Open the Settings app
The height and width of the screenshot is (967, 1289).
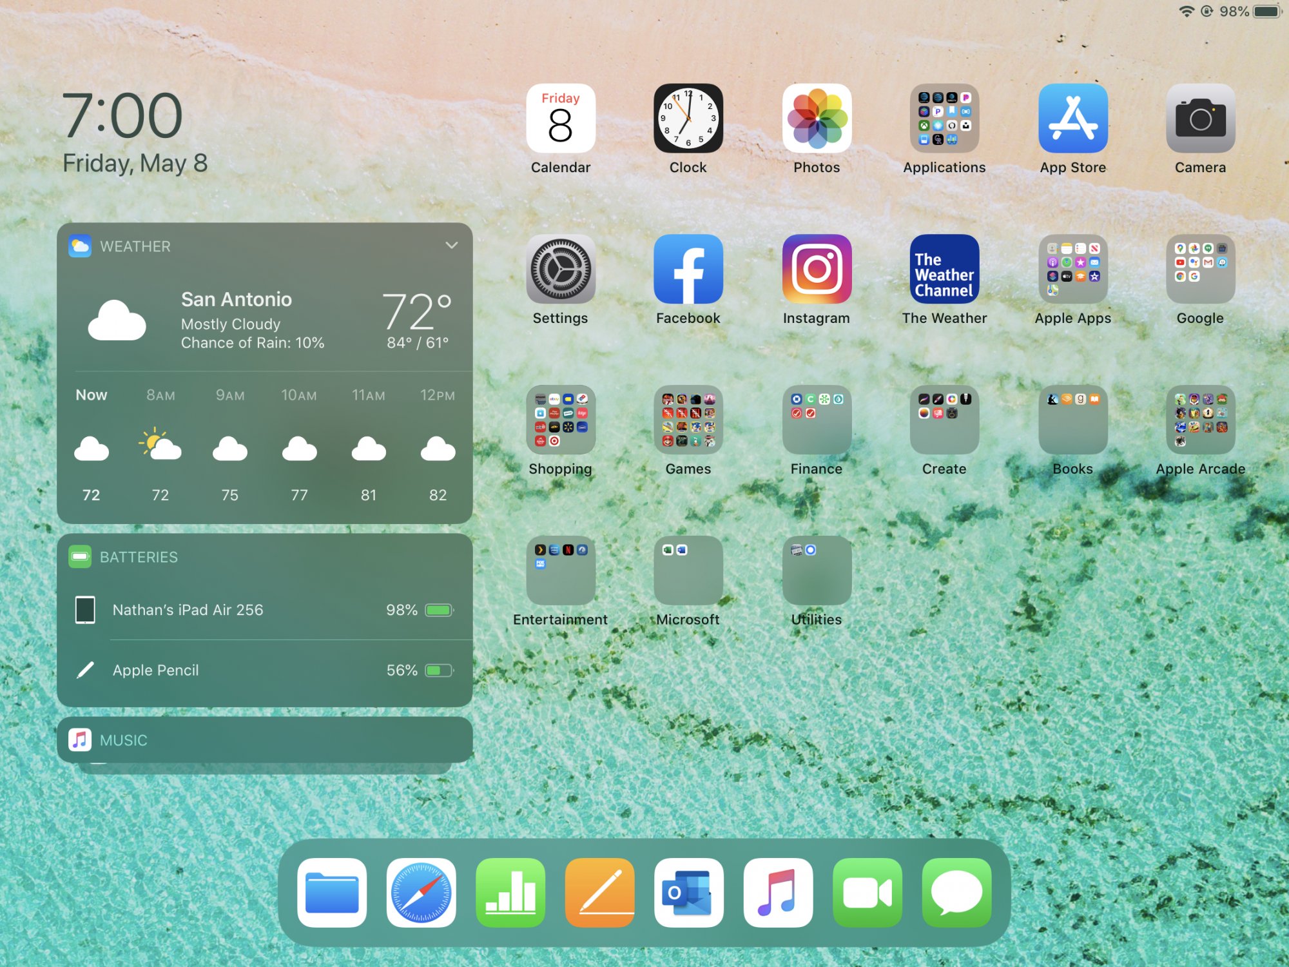[x=560, y=270]
